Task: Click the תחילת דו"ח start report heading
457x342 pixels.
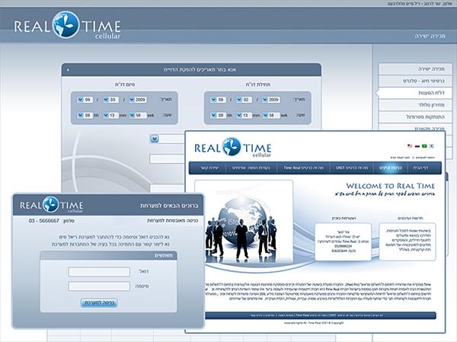Action: point(258,85)
